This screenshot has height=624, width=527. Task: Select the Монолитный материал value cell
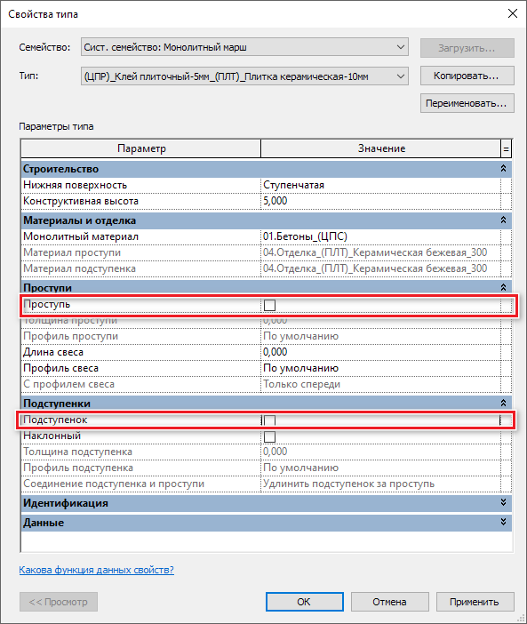click(380, 236)
